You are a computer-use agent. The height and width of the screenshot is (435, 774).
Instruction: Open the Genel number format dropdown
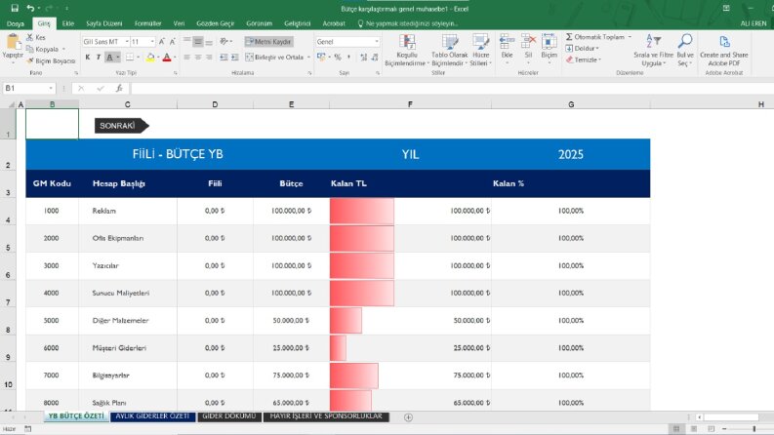377,41
